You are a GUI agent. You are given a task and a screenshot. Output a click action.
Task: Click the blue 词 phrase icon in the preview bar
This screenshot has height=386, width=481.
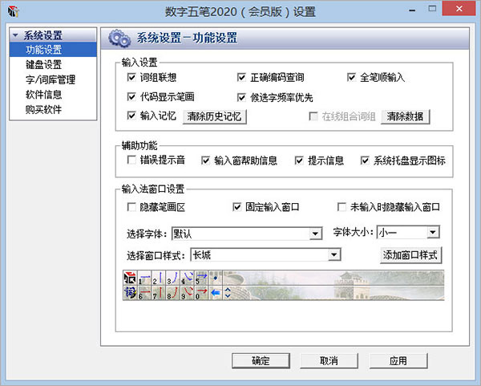coord(130,293)
